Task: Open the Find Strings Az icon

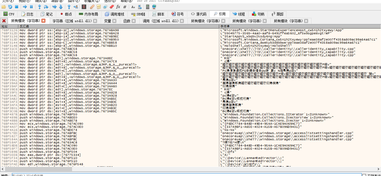Action: click(x=133, y=7)
